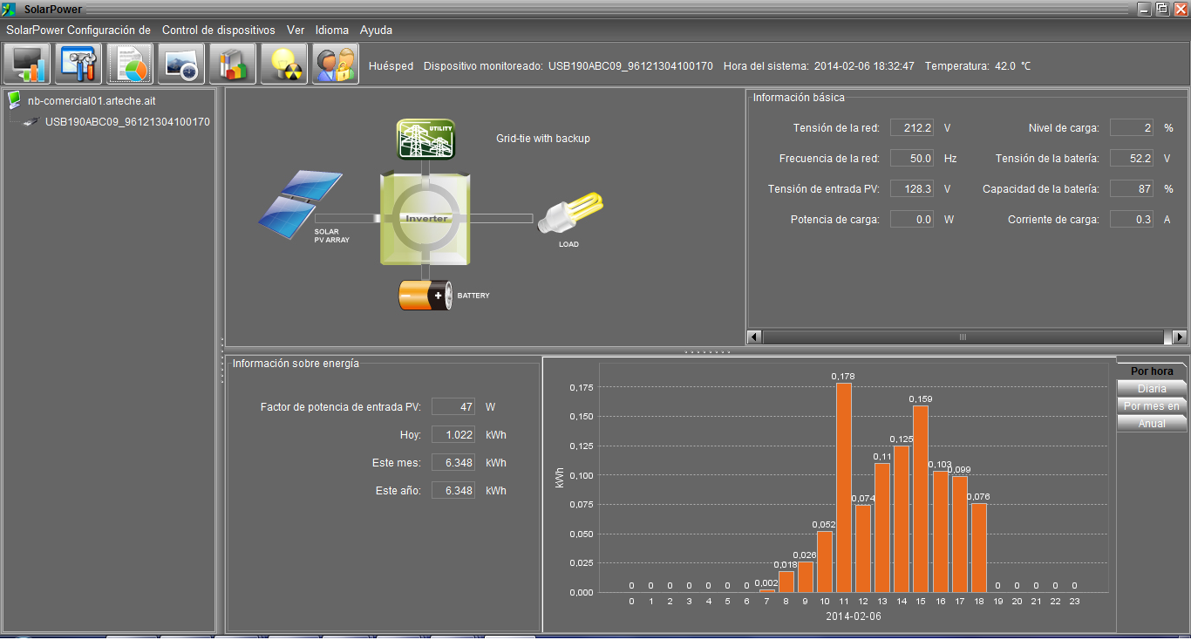Switch to the Diaria chart tab

pos(1152,389)
